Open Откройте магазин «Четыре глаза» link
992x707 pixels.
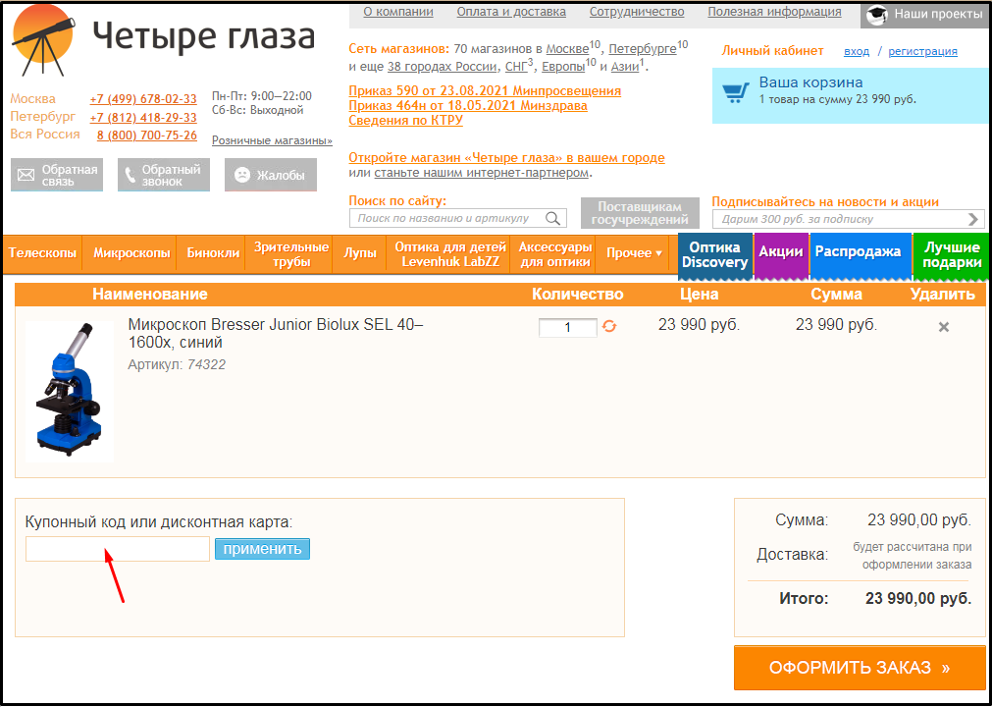506,158
